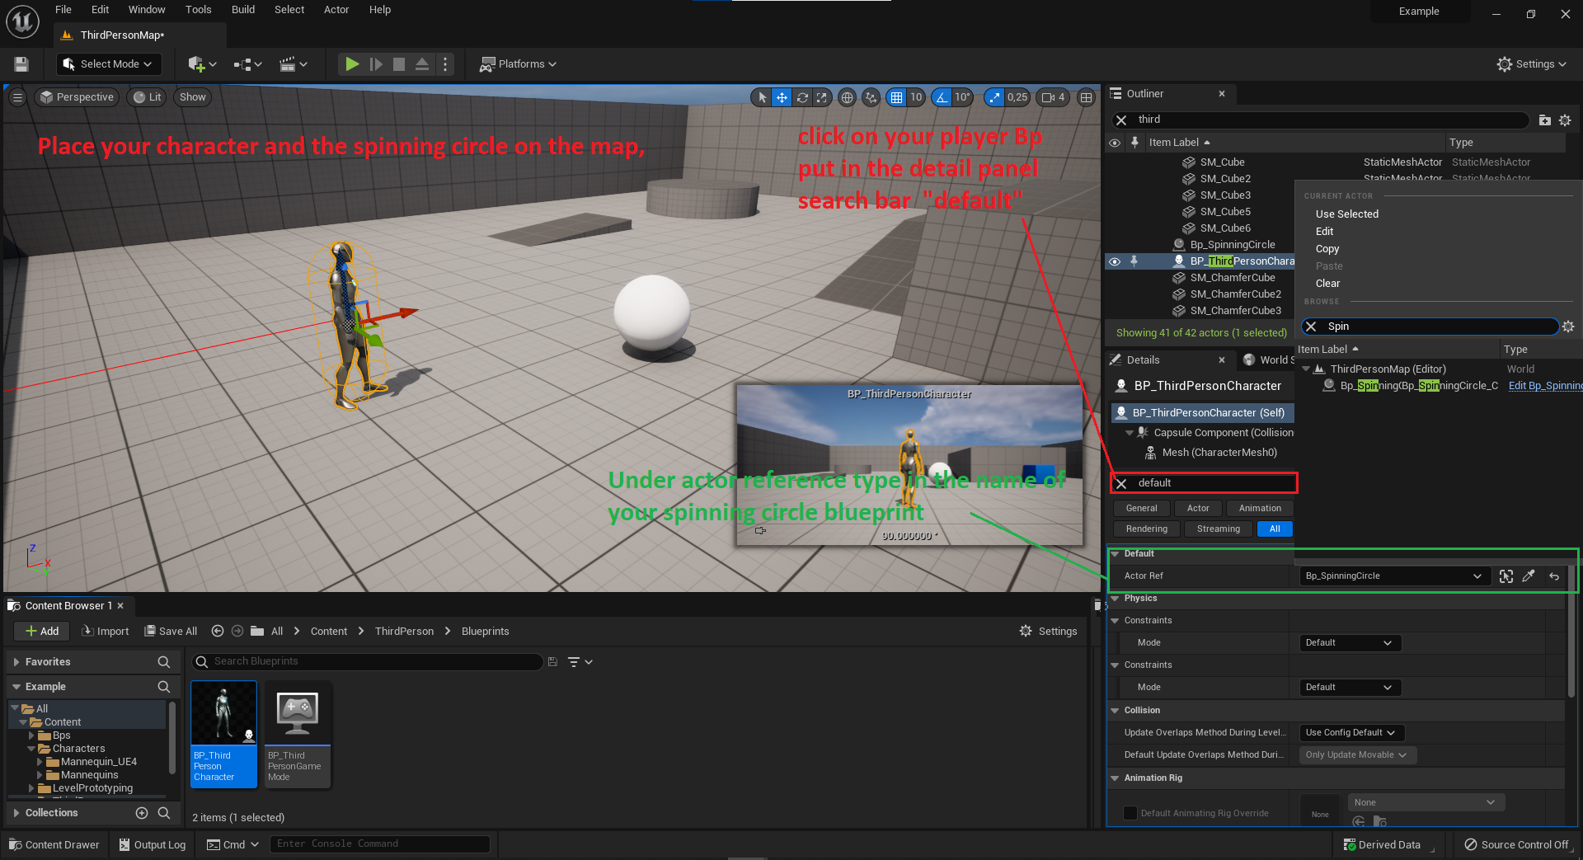Use the eyedropper to pick Actor Ref
Image resolution: width=1583 pixels, height=860 pixels.
(x=1529, y=576)
